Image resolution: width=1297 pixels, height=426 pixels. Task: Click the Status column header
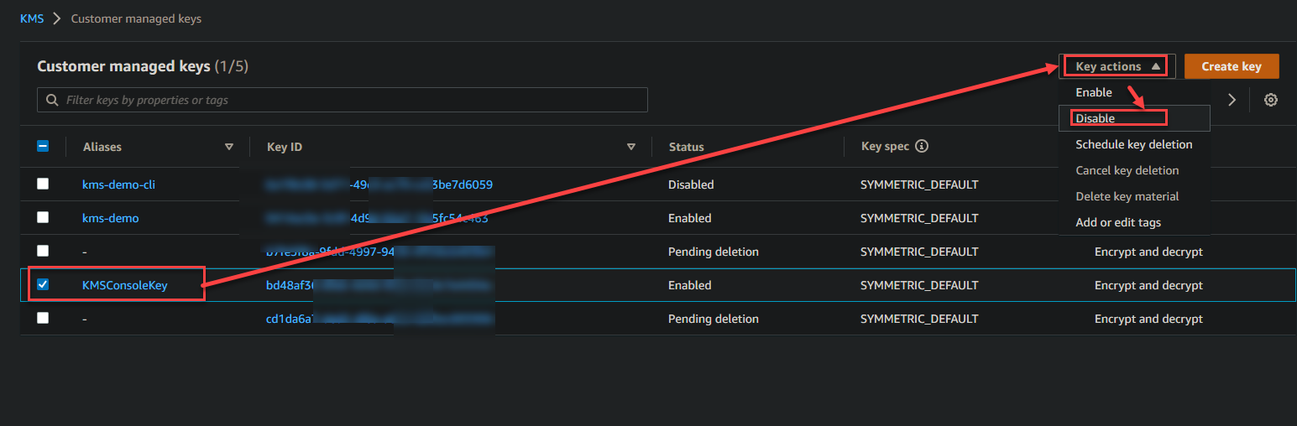click(x=686, y=147)
